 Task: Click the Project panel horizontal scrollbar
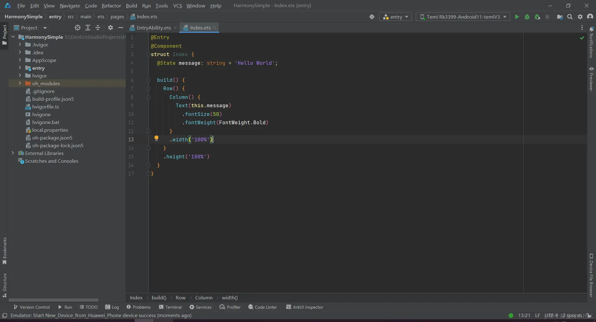(x=53, y=300)
